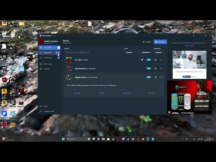This screenshot has width=216, height=162.
Task: Open the Sort Custom dropdown
Action: pyautogui.click(x=132, y=52)
